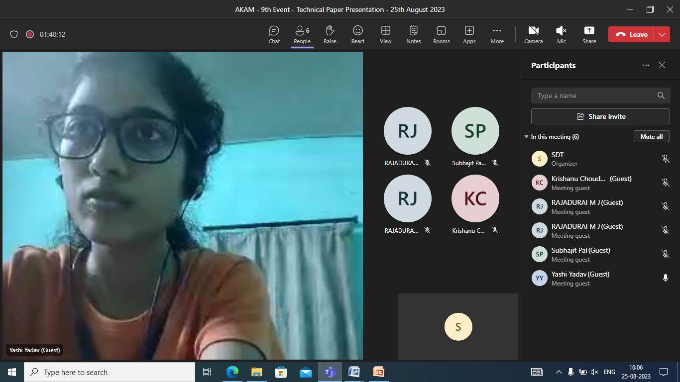Screen dimensions: 680x382
Task: Open breakout Rooms
Action: click(441, 34)
